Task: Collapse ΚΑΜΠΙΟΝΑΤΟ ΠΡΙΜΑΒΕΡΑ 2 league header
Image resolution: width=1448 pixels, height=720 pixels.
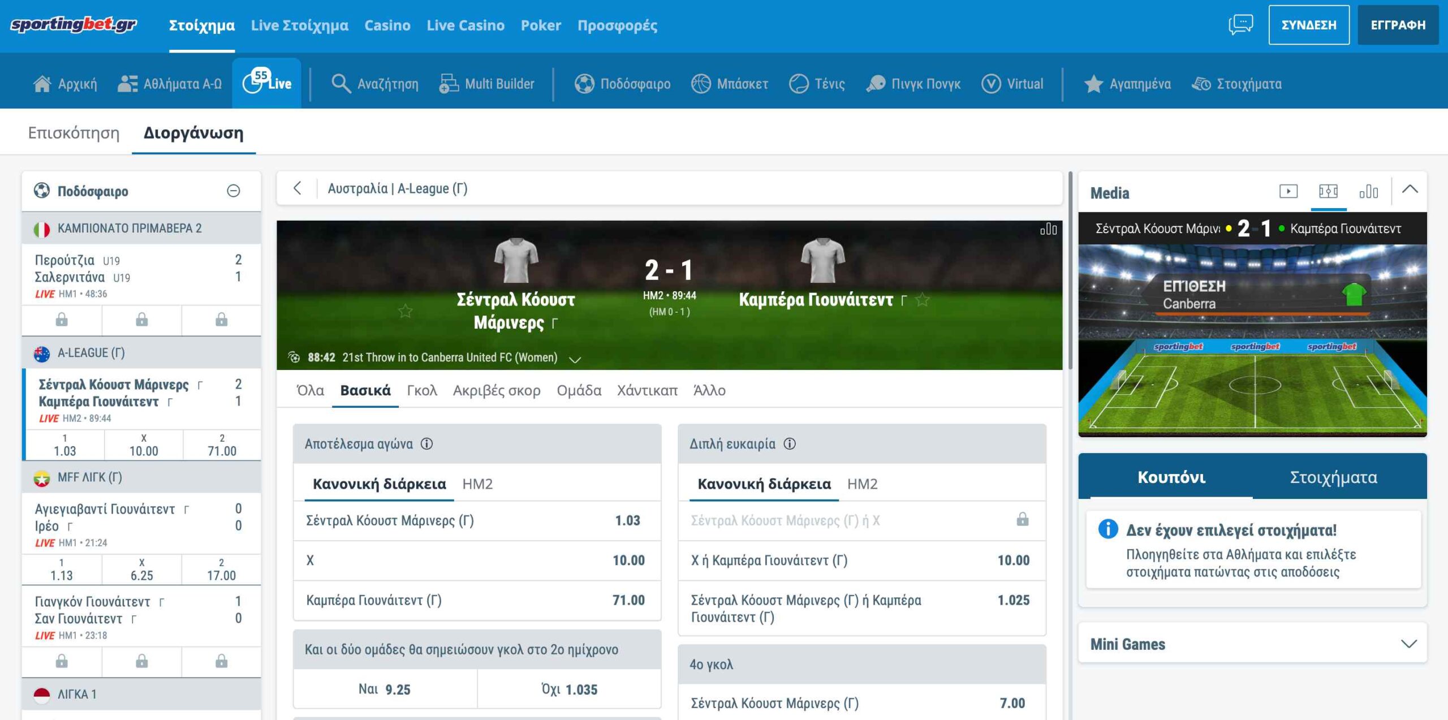Action: click(141, 228)
